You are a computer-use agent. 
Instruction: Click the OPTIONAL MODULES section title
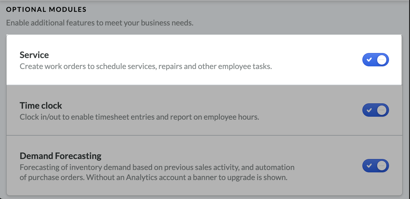[46, 9]
